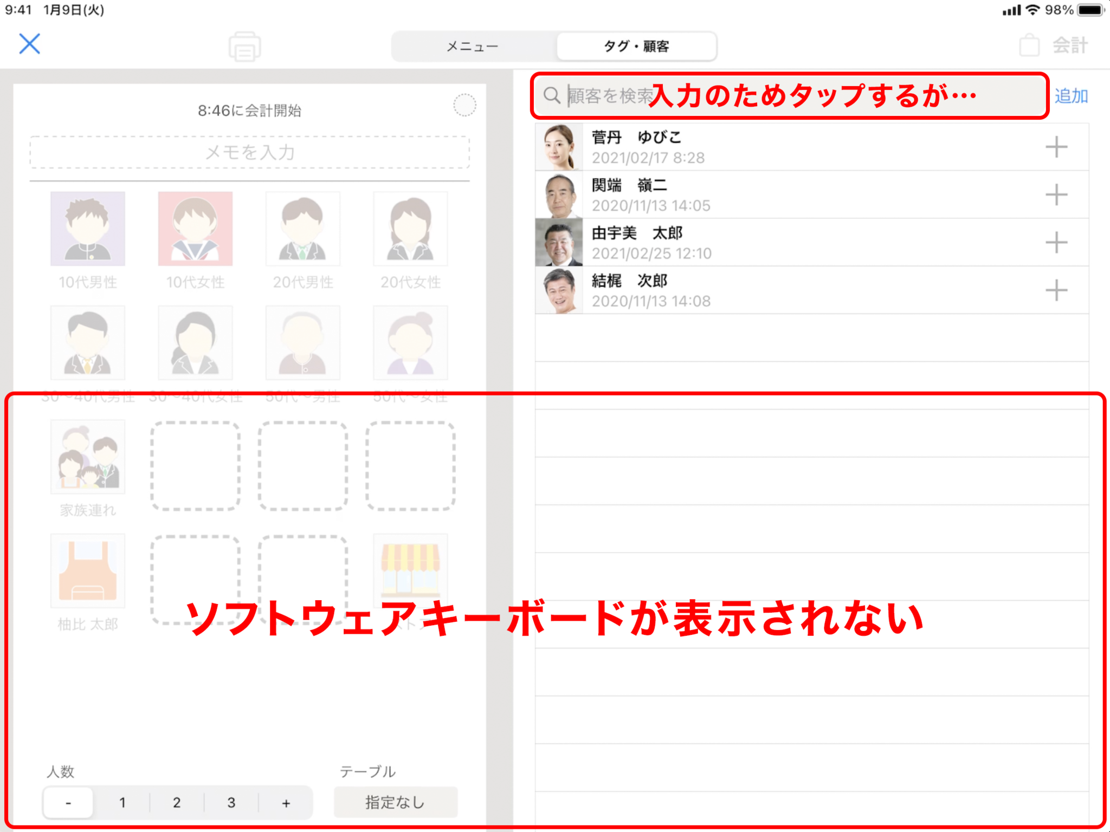Add customer 関端 嶺二 with plus icon
Viewport: 1110px width, 832px height.
pyautogui.click(x=1056, y=194)
